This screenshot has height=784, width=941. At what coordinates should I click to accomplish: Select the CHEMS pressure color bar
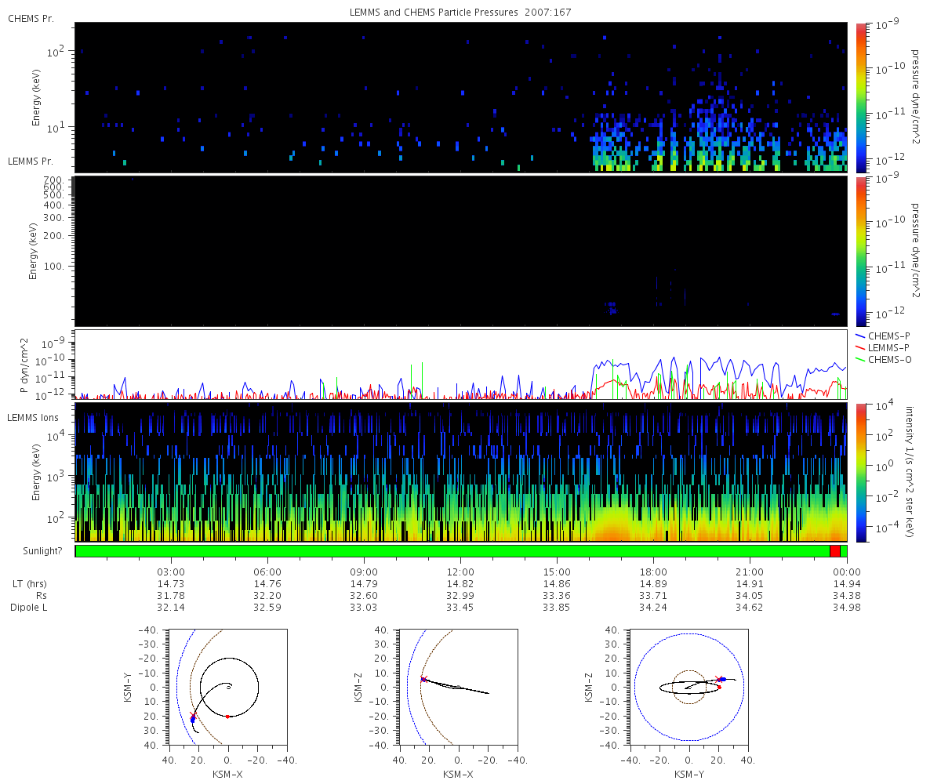[861, 96]
